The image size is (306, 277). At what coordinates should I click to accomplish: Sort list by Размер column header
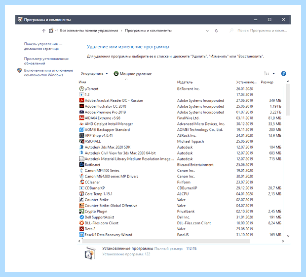coord(267,82)
